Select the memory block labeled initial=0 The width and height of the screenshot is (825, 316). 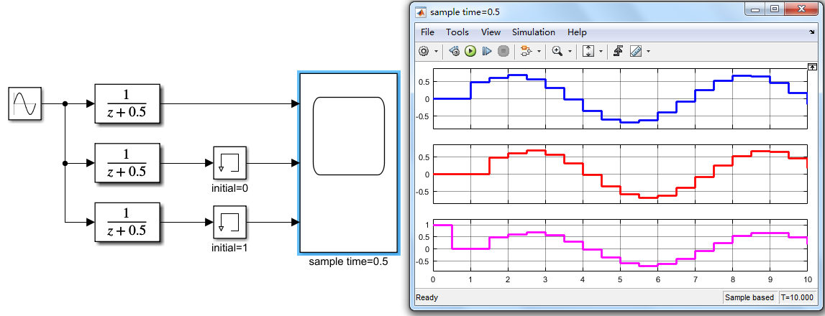229,163
